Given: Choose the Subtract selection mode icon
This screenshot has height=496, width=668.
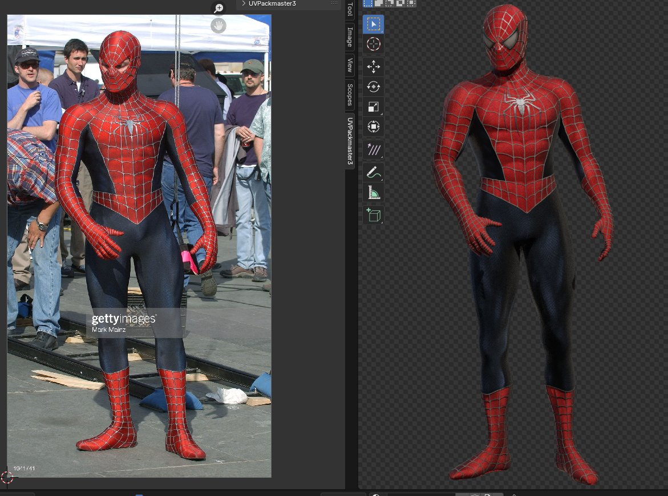Looking at the screenshot, I should [x=390, y=3].
